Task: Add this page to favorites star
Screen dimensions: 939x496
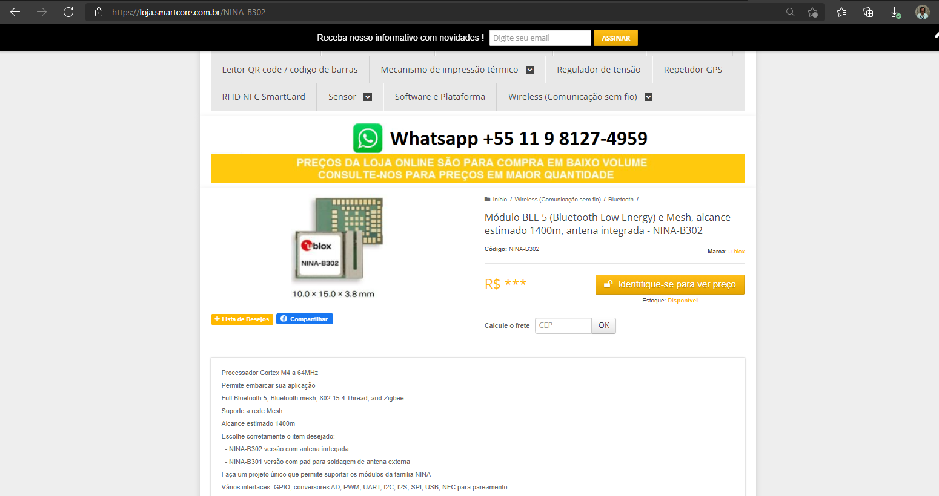Action: coord(812,12)
